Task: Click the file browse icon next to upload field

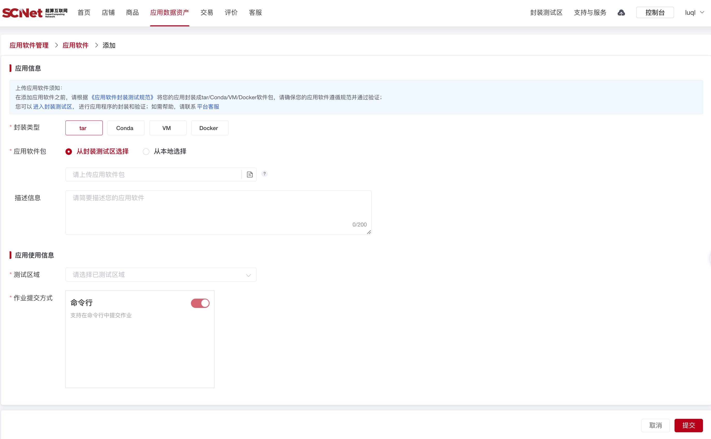Action: 249,174
